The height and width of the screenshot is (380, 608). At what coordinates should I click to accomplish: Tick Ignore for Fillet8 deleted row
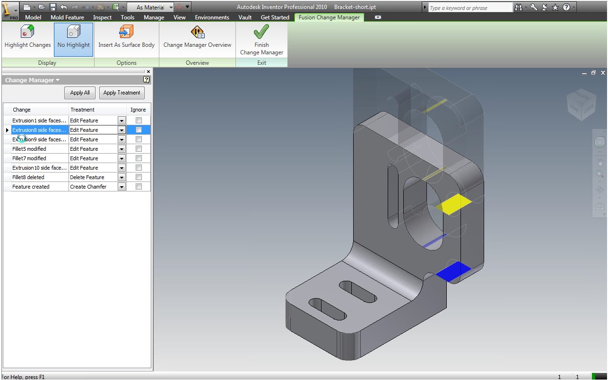[x=139, y=177]
